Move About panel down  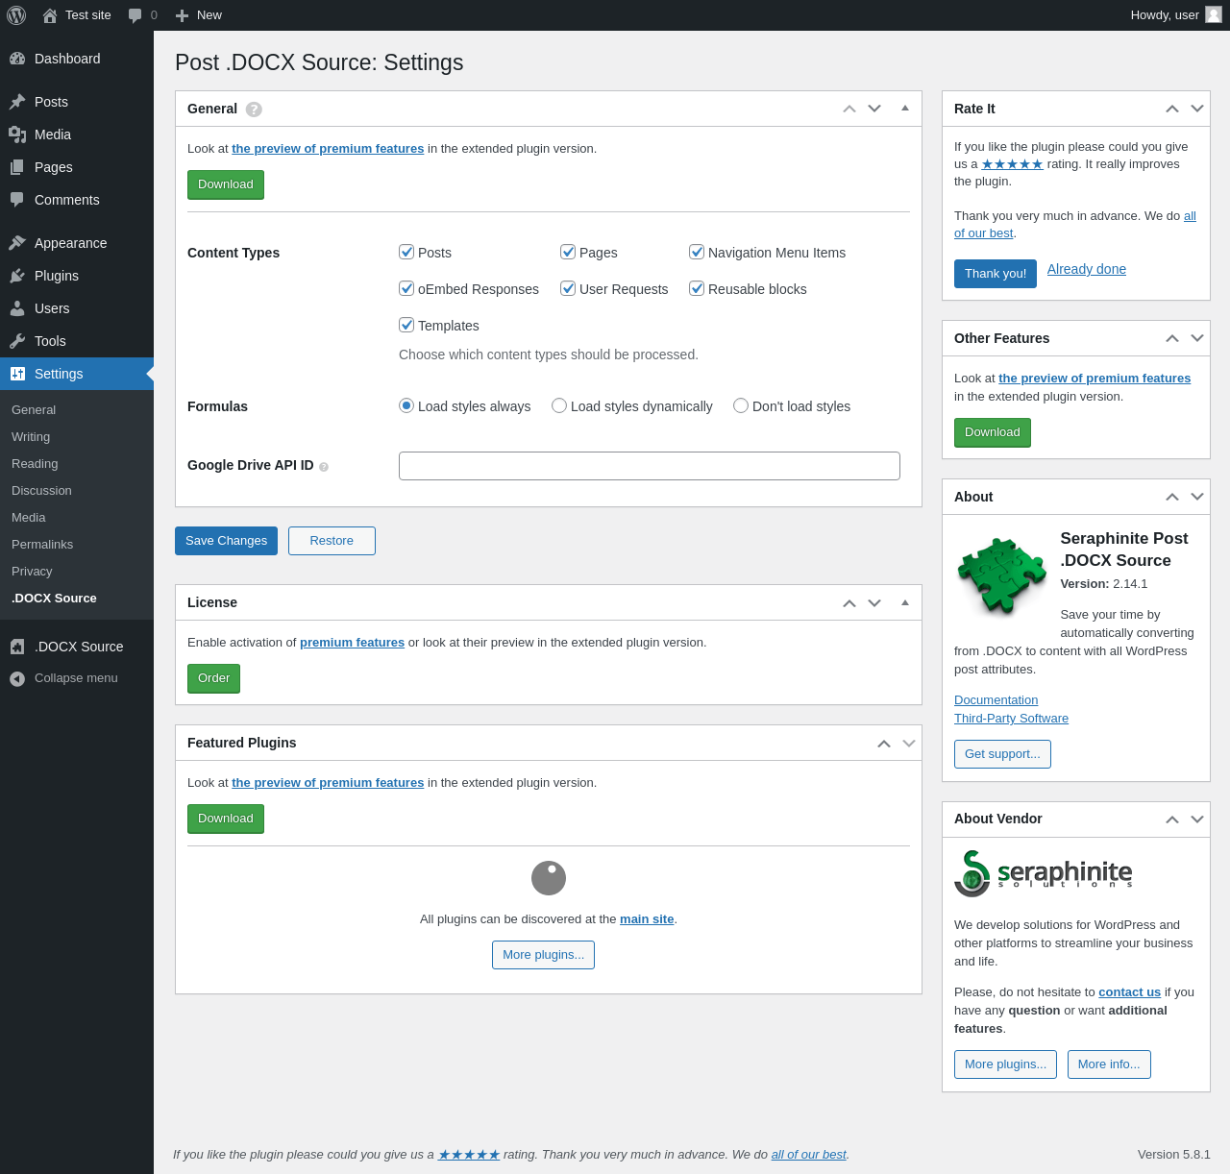coord(1197,497)
